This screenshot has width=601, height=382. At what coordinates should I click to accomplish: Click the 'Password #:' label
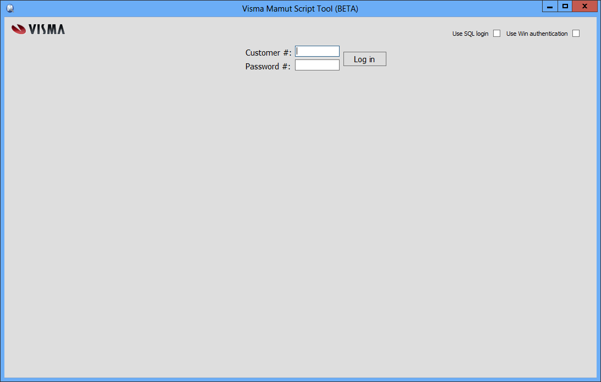[268, 67]
